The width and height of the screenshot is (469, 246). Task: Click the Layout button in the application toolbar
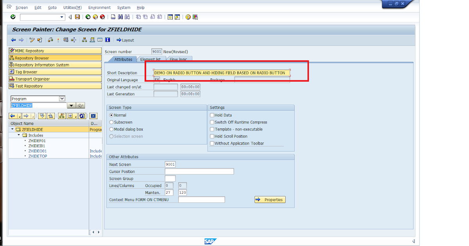pyautogui.click(x=125, y=40)
